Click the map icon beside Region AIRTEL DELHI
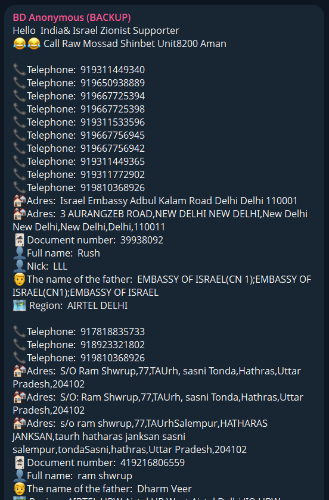This screenshot has height=500, width=329. pyautogui.click(x=20, y=305)
